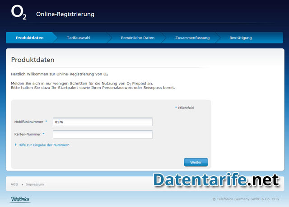Click the Produktdaten page heading

(33, 60)
